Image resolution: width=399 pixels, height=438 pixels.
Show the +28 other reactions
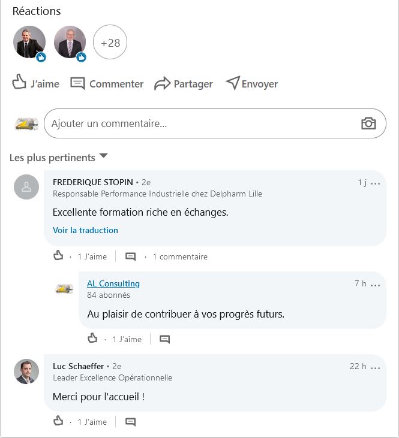click(110, 43)
